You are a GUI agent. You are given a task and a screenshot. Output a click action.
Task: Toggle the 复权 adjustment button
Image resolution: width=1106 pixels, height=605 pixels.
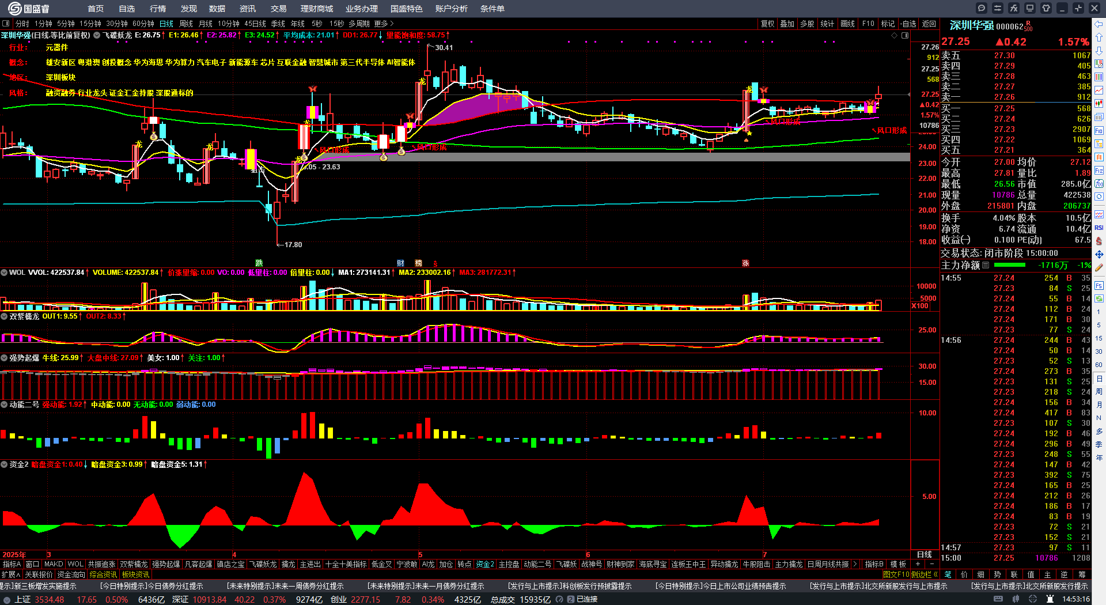[767, 24]
